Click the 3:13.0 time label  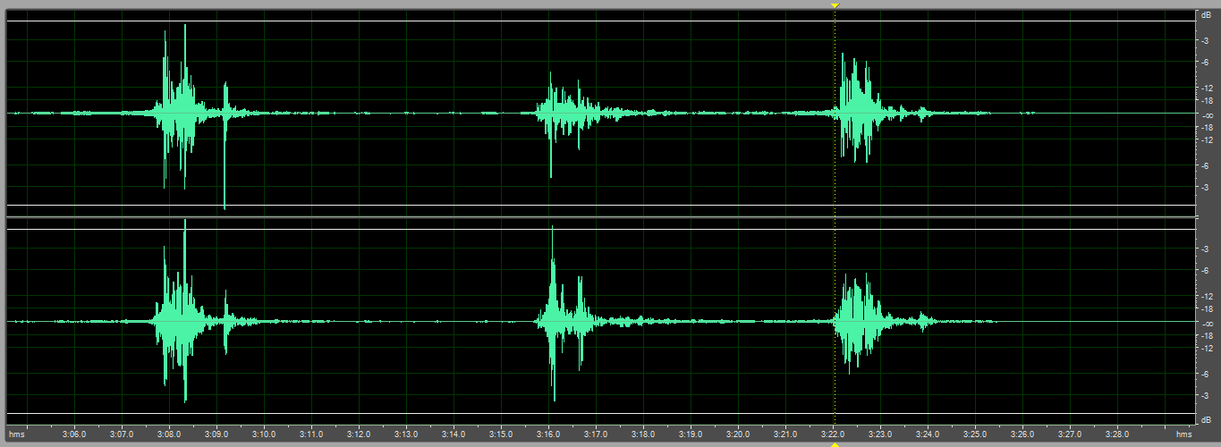pos(406,434)
